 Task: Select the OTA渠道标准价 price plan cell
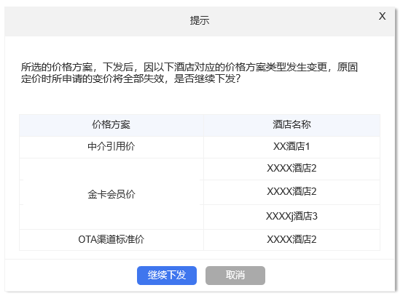click(111, 240)
